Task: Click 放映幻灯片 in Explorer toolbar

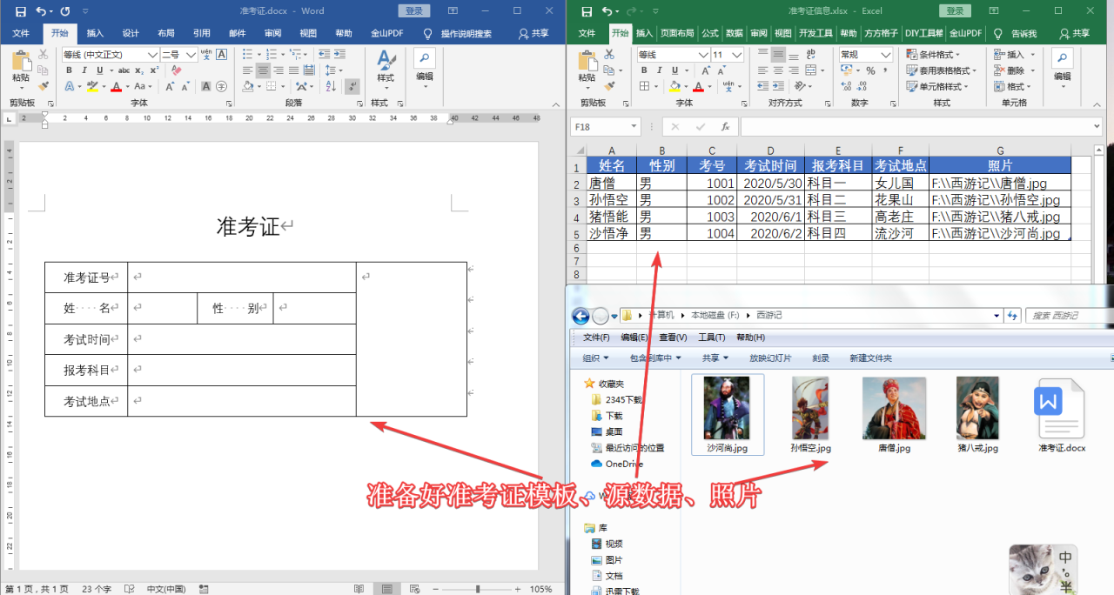Action: [770, 358]
